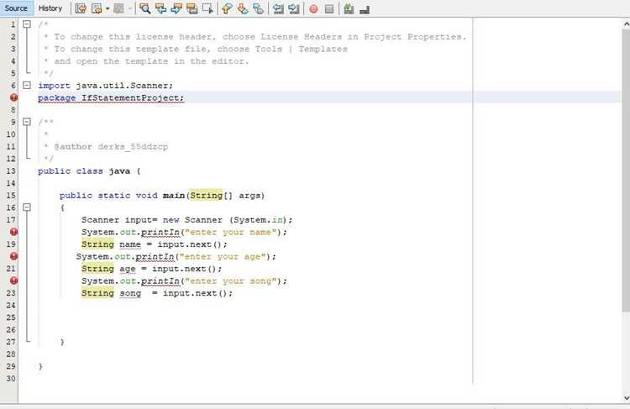Click line number 30 in gutter
Viewport: 630px width, 409px height.
coord(11,379)
